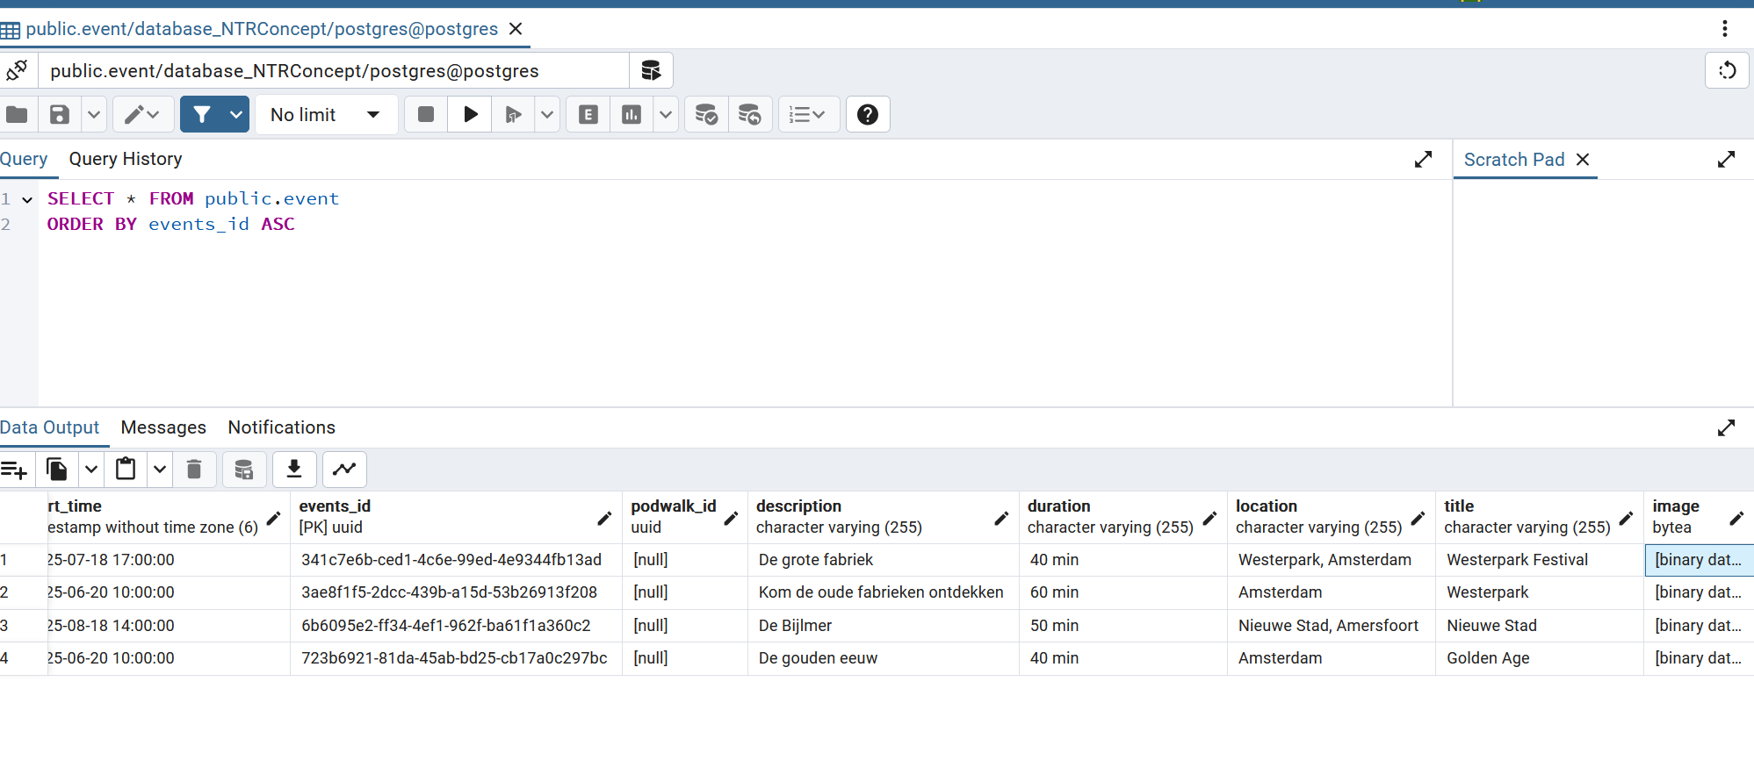Select the Westerpark Festival title cell
1754x782 pixels.
coord(1517,560)
